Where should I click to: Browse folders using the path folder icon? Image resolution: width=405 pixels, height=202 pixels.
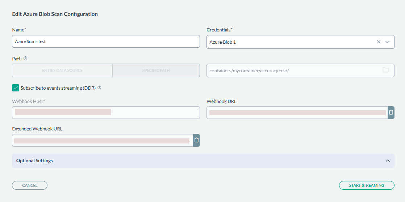[386, 70]
